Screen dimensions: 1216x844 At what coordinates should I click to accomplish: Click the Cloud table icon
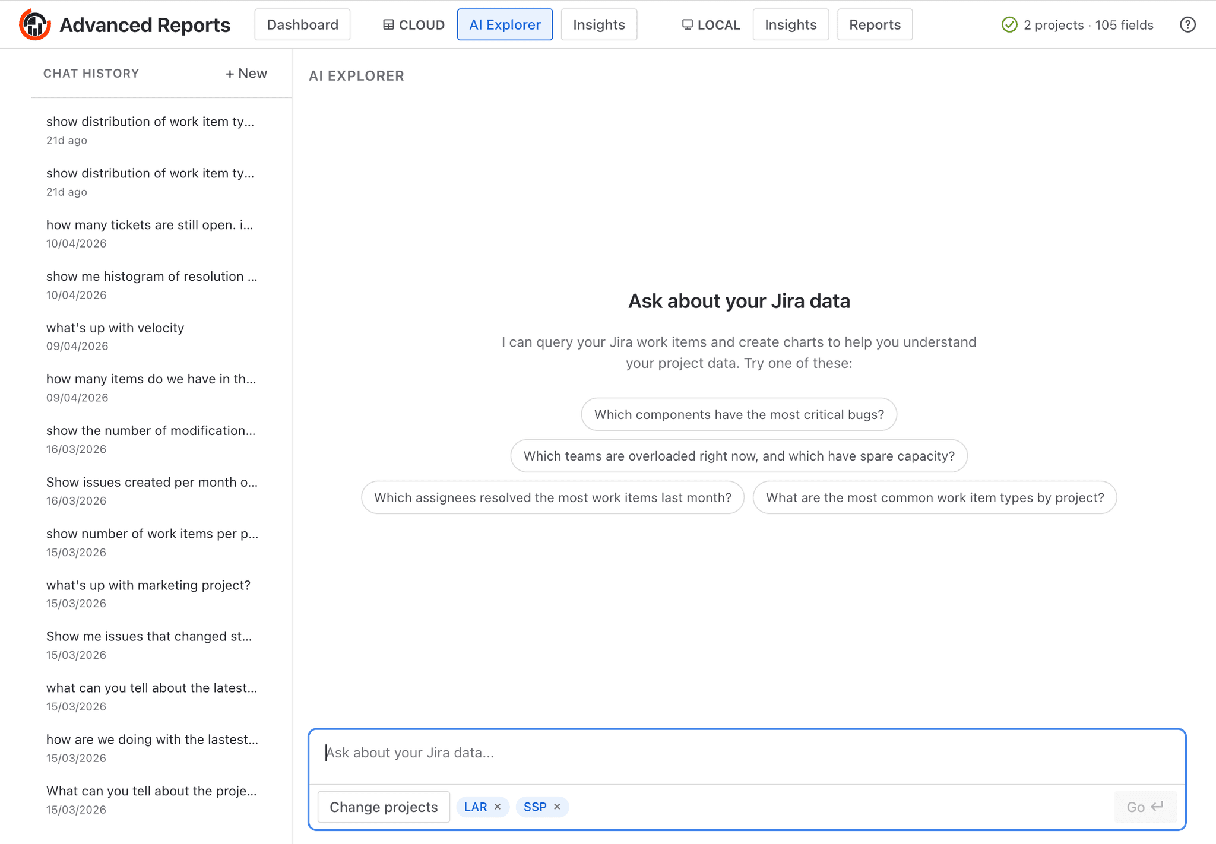[388, 25]
